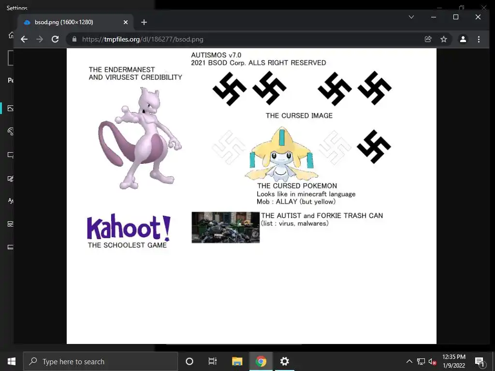Switch to Settings gear on the taskbar

284,361
